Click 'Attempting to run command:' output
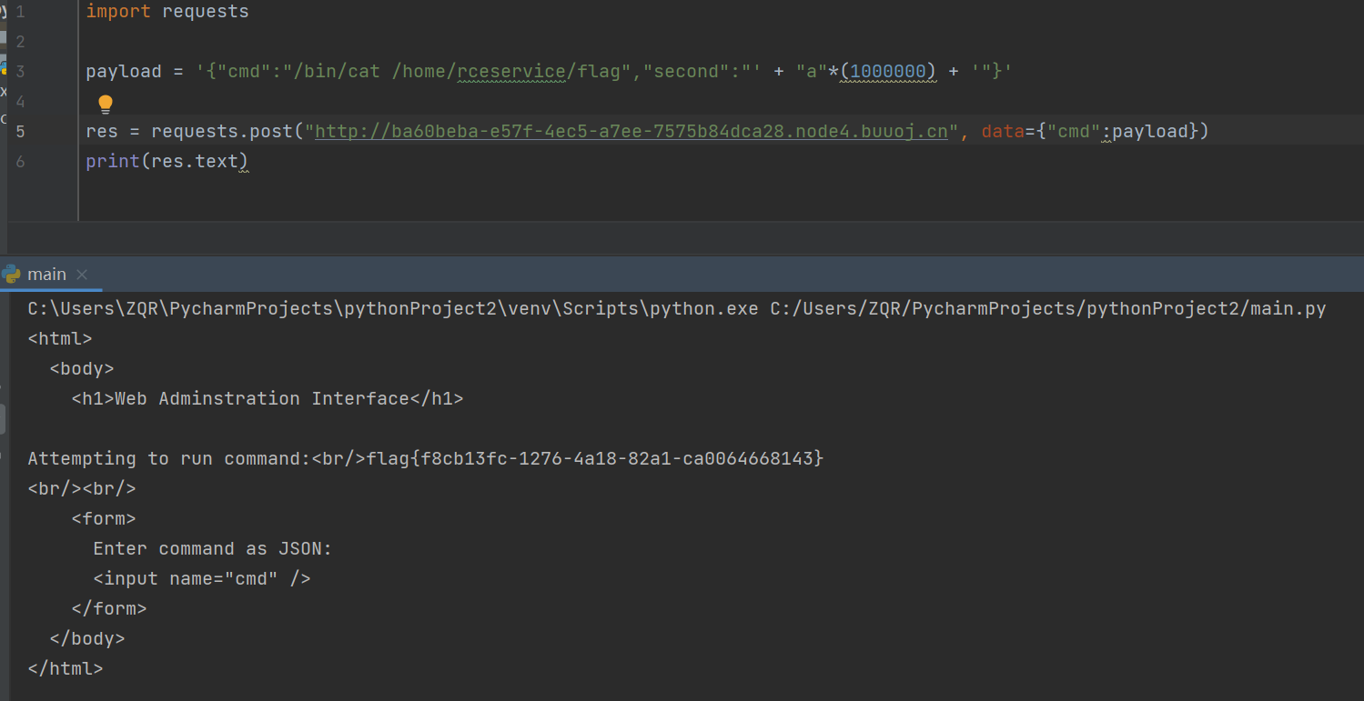This screenshot has width=1364, height=701. tap(169, 458)
